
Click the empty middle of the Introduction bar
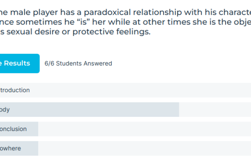click(x=140, y=90)
